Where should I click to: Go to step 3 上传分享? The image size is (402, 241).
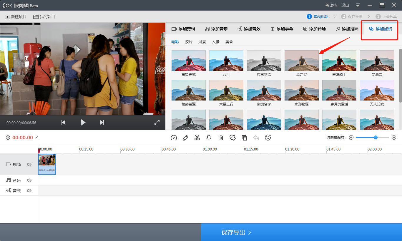(x=386, y=17)
